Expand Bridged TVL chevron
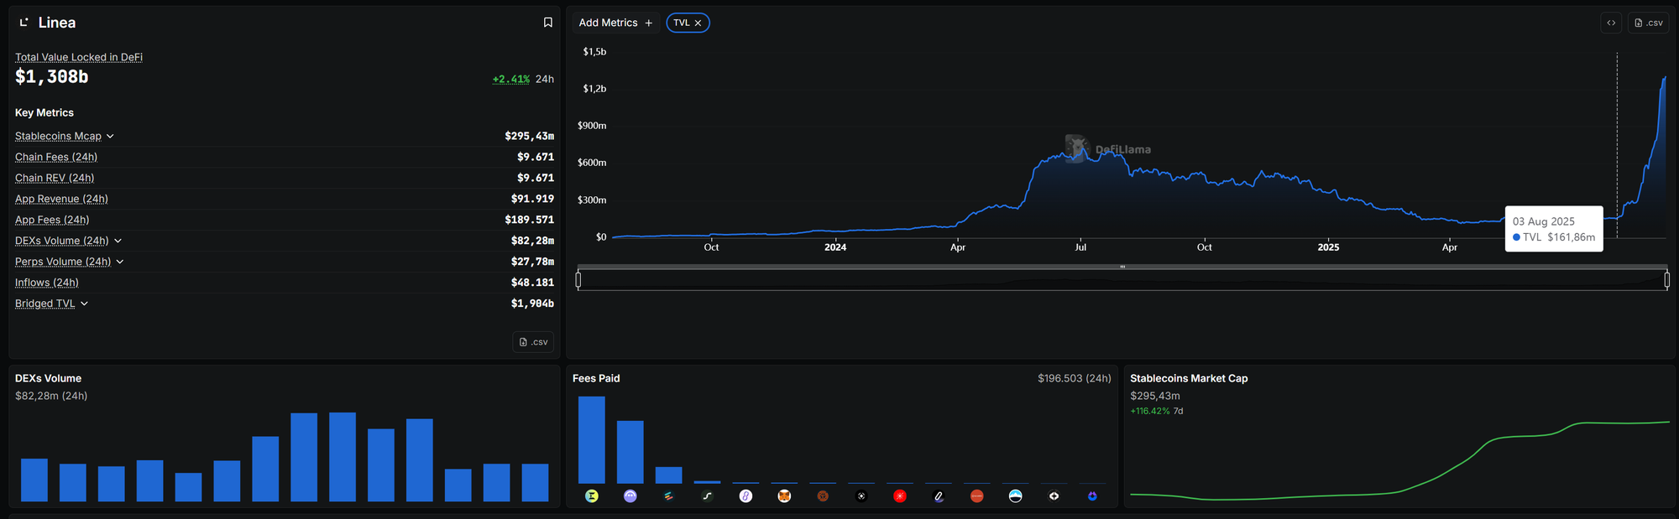Image resolution: width=1679 pixels, height=519 pixels. 84,304
